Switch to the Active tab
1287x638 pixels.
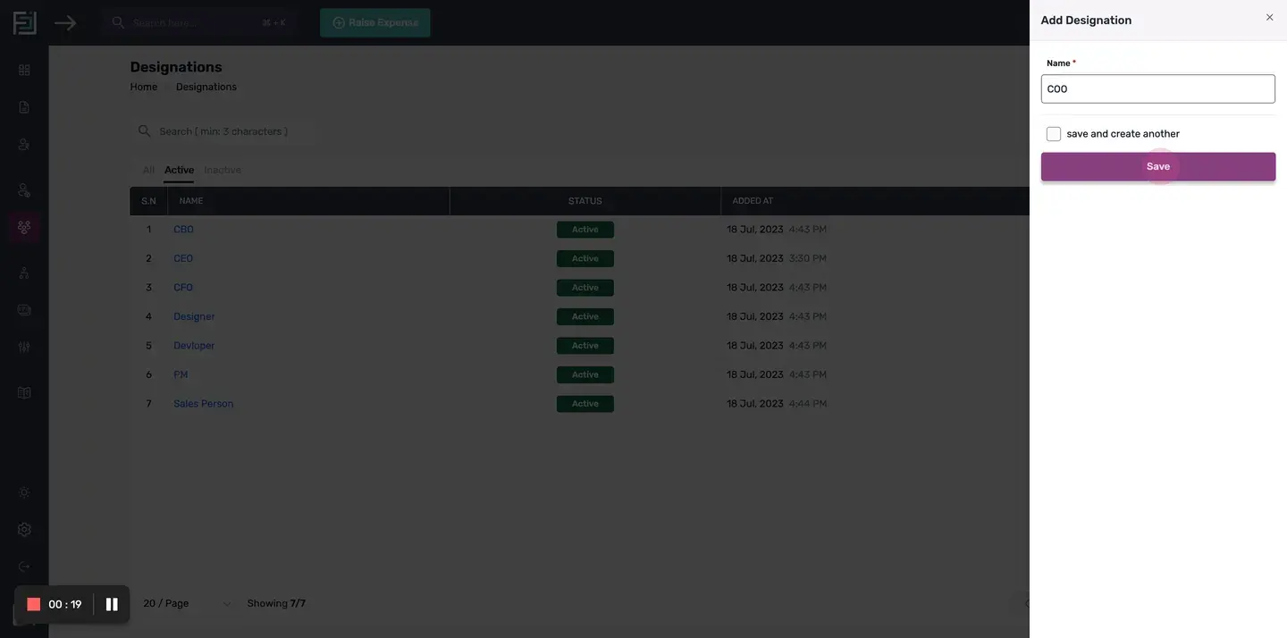(179, 170)
